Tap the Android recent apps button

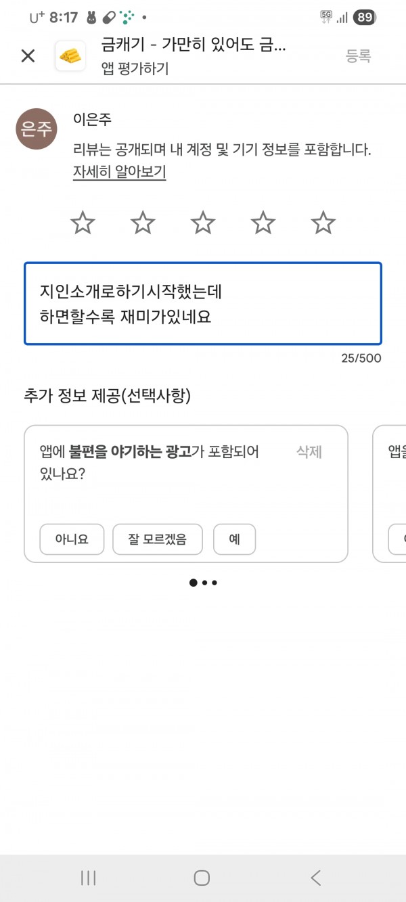[88, 878]
